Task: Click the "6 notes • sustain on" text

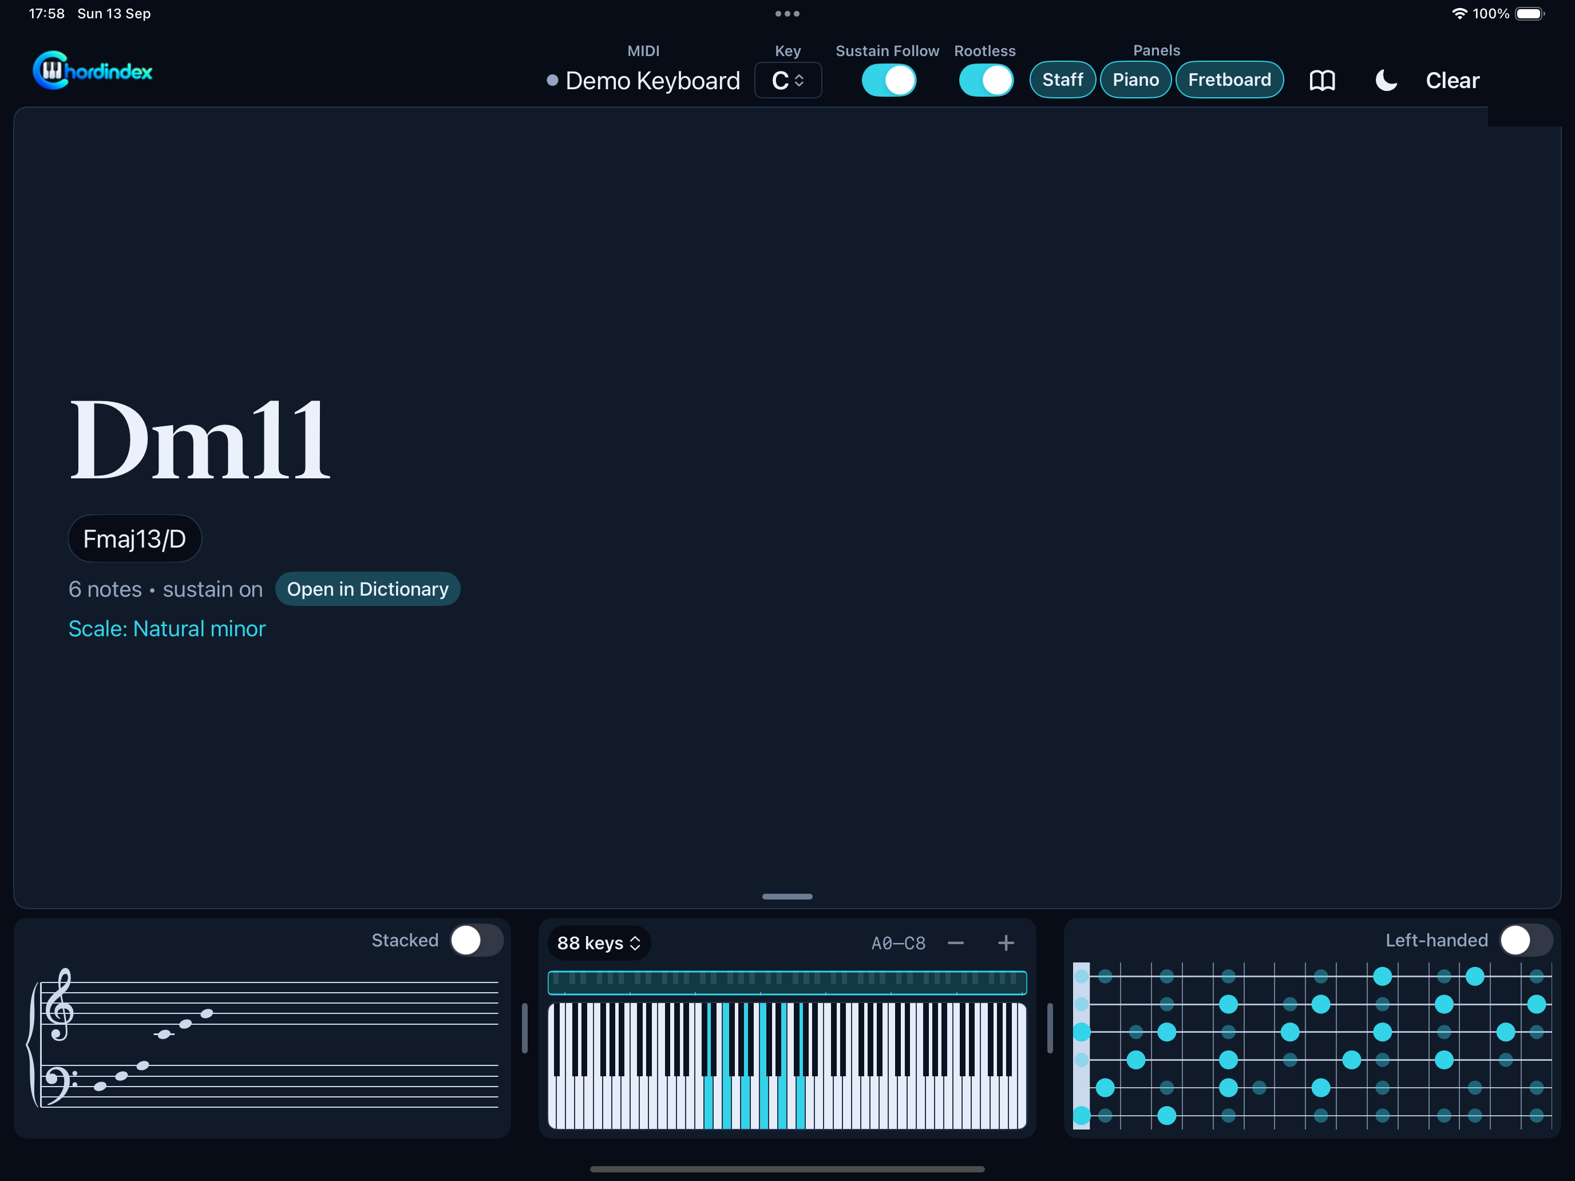Action: [166, 589]
